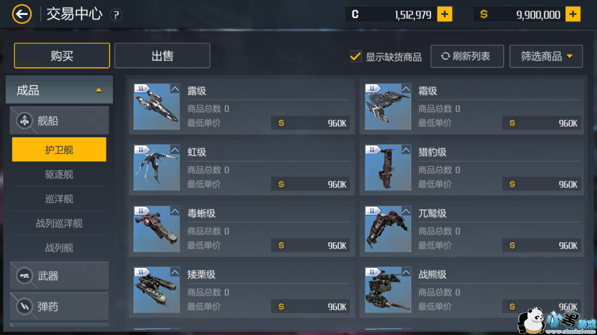
Task: Select the 弹药 ammunition category icon
Action: [x=25, y=306]
